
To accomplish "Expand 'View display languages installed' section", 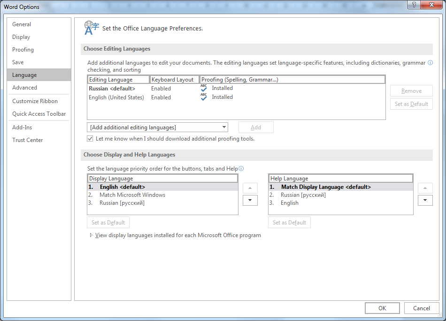I will (91, 235).
